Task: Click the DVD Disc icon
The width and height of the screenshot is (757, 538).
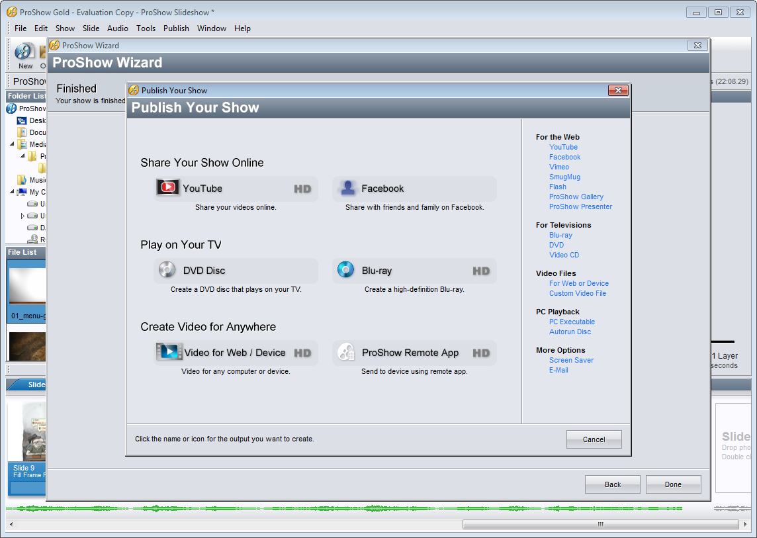Action: (167, 270)
